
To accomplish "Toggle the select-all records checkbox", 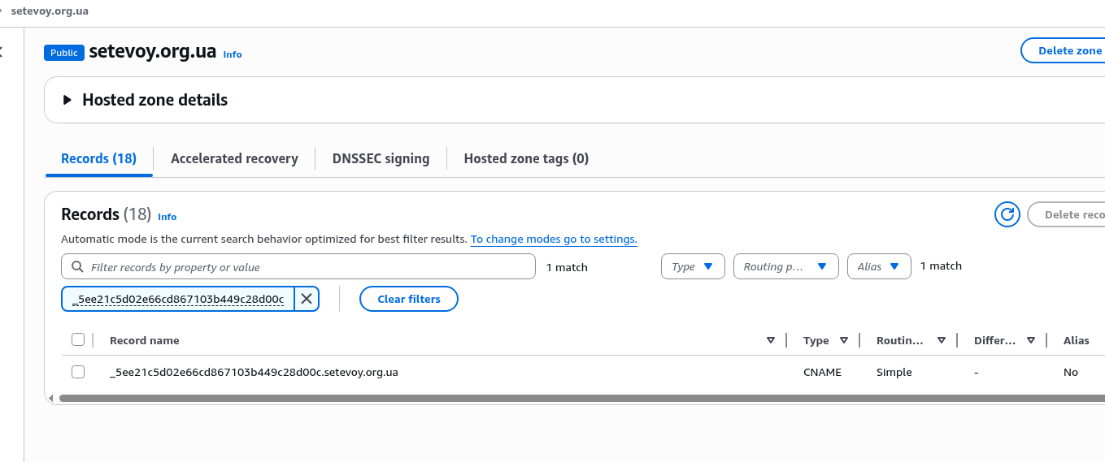I will (78, 339).
